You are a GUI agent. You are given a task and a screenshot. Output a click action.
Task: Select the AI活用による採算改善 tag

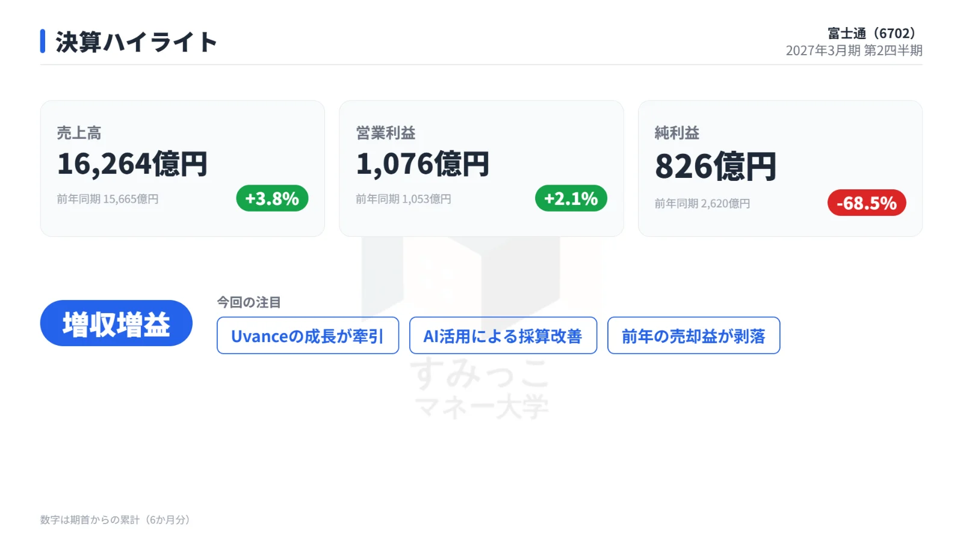[503, 335]
